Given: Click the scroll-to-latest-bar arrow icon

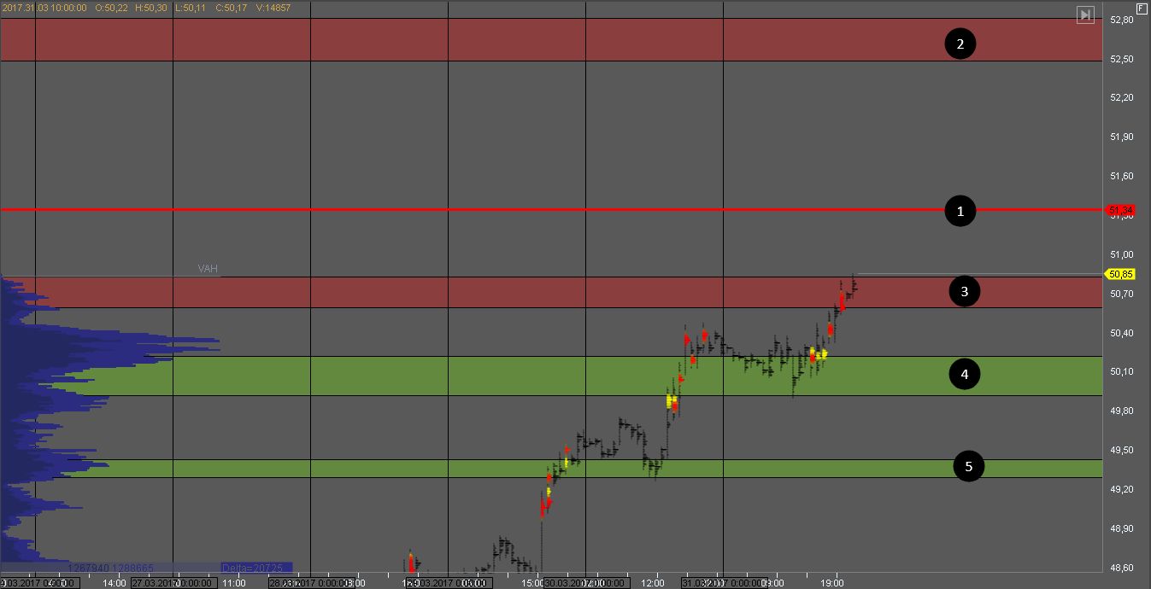Looking at the screenshot, I should click(x=1085, y=15).
